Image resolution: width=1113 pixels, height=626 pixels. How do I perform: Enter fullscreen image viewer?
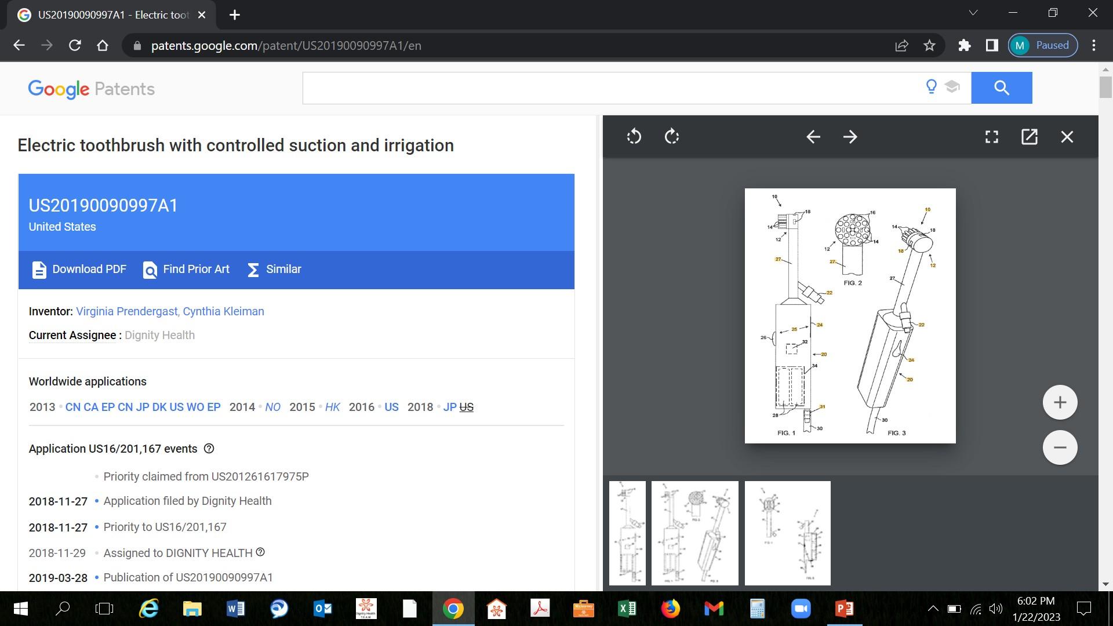coord(991,137)
